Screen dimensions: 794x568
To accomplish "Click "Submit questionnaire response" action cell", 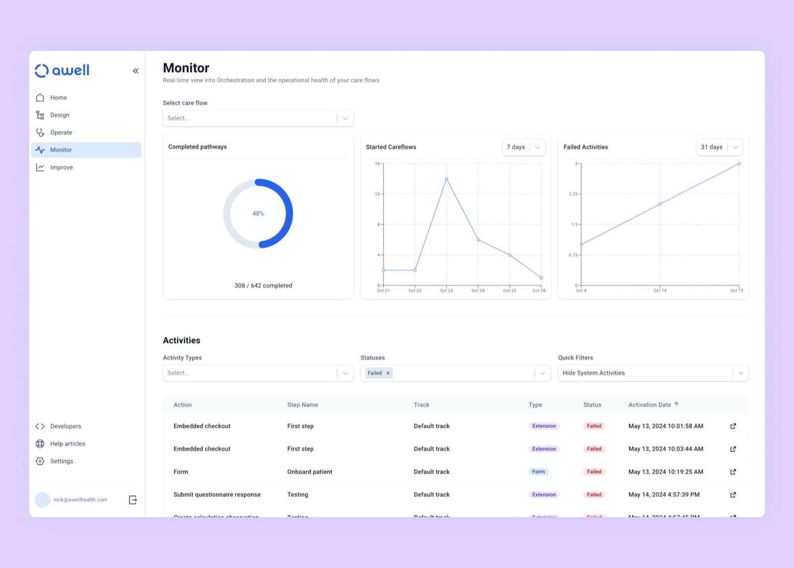I will (217, 495).
